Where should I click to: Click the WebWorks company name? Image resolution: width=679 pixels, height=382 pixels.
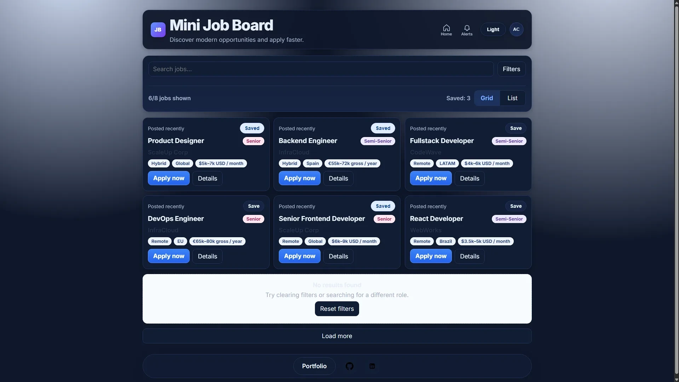coord(426,230)
